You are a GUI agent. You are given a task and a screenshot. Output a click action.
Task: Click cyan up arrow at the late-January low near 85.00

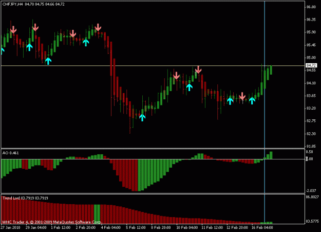tap(48, 61)
